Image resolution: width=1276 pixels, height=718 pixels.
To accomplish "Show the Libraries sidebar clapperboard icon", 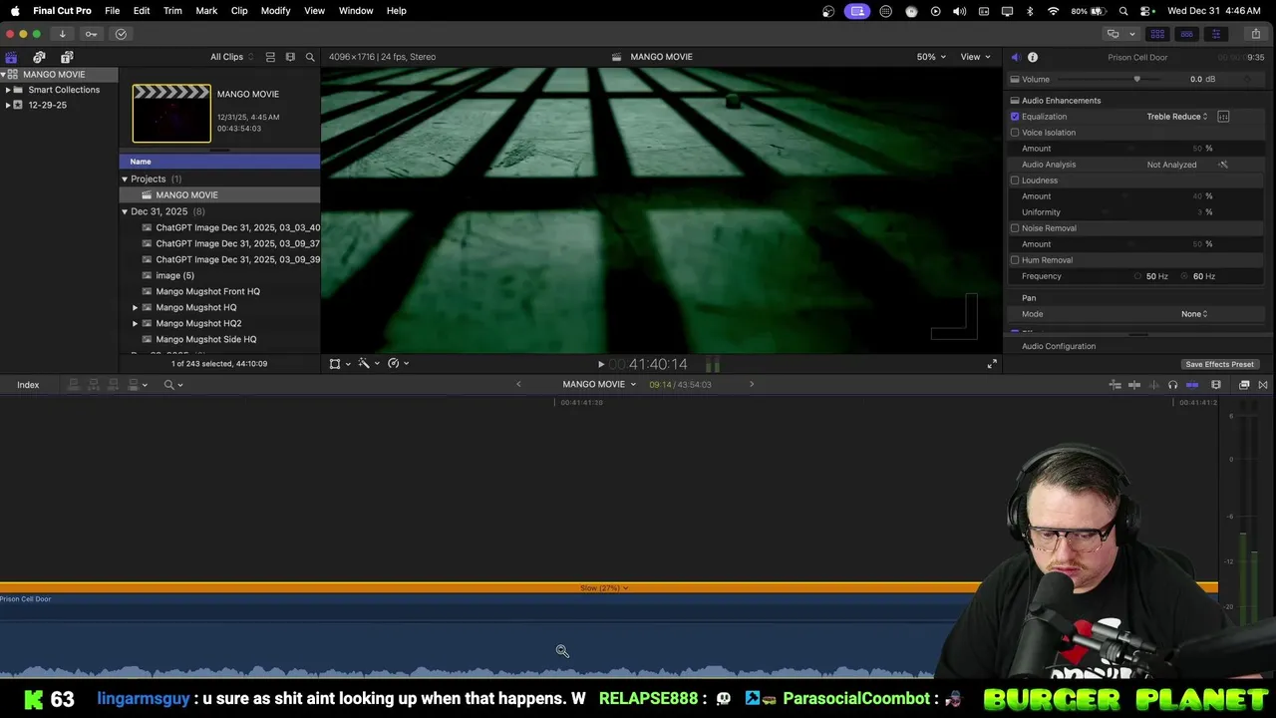I will tap(11, 57).
